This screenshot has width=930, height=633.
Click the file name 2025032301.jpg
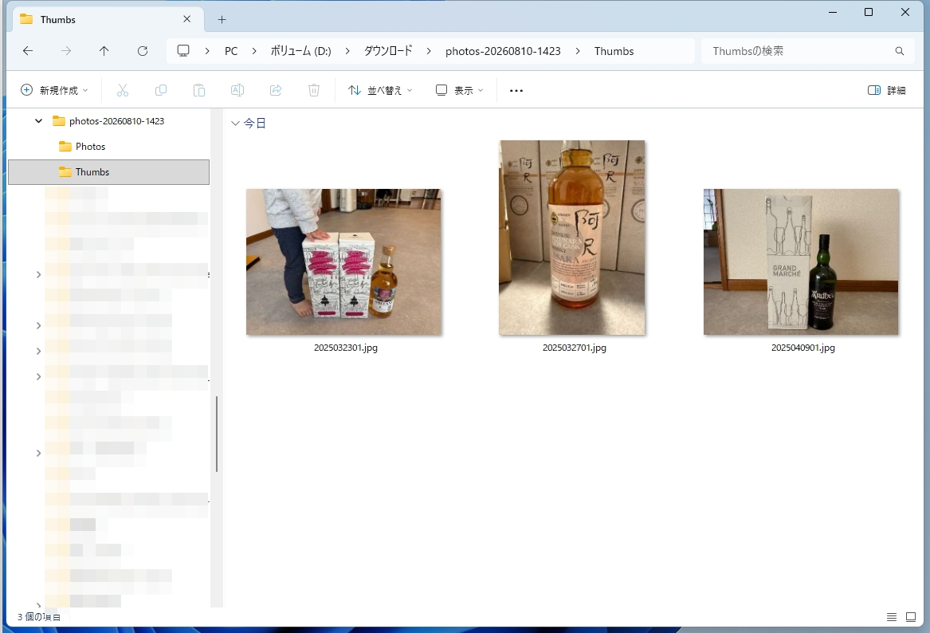(x=346, y=348)
